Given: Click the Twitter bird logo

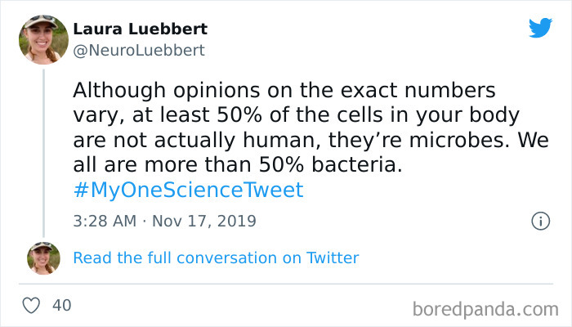Looking at the screenshot, I should (540, 28).
